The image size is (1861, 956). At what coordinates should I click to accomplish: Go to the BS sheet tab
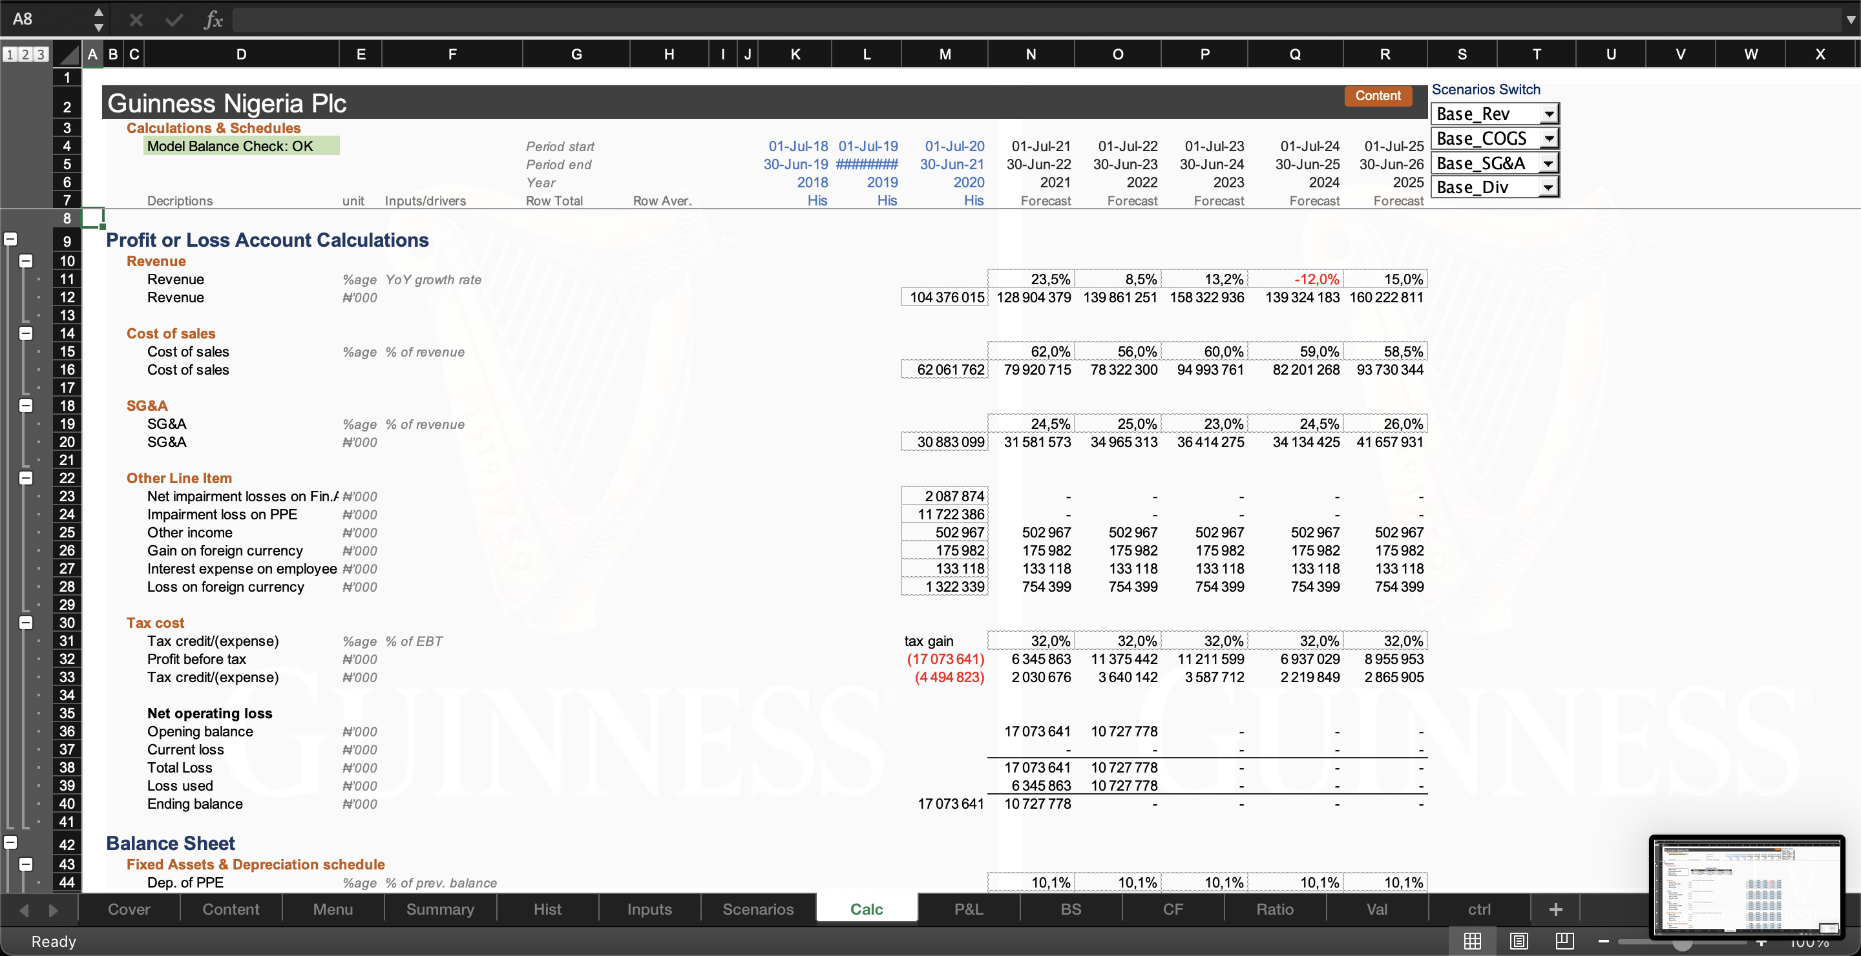click(x=1071, y=909)
